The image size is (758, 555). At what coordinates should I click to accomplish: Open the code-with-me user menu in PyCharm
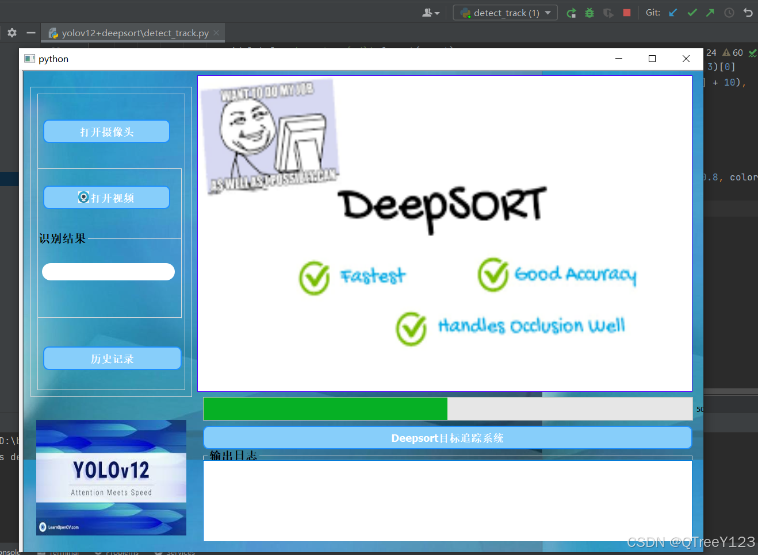[430, 13]
